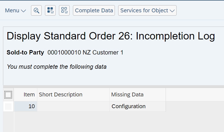This screenshot has width=224, height=132.
Task: Open the Menu dropdown
Action: (x=15, y=10)
